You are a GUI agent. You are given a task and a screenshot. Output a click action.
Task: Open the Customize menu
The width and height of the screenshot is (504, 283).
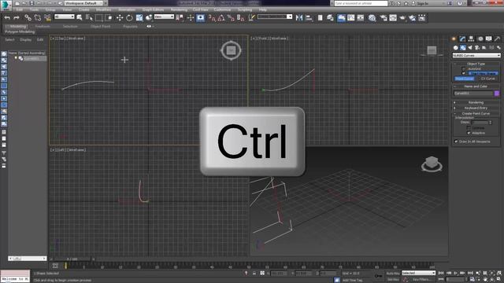(x=222, y=9)
